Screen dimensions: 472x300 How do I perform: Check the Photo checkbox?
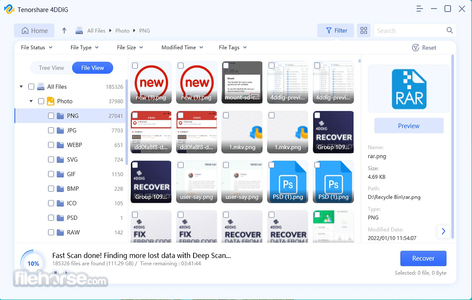tap(41, 101)
